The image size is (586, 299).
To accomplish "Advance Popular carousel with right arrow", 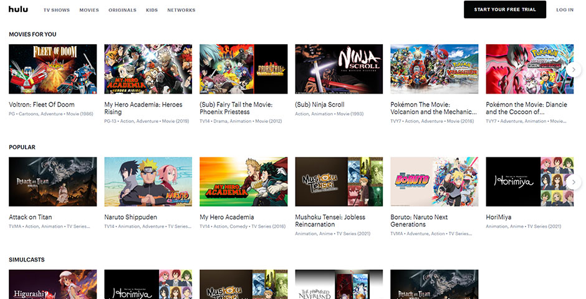I will tap(574, 182).
